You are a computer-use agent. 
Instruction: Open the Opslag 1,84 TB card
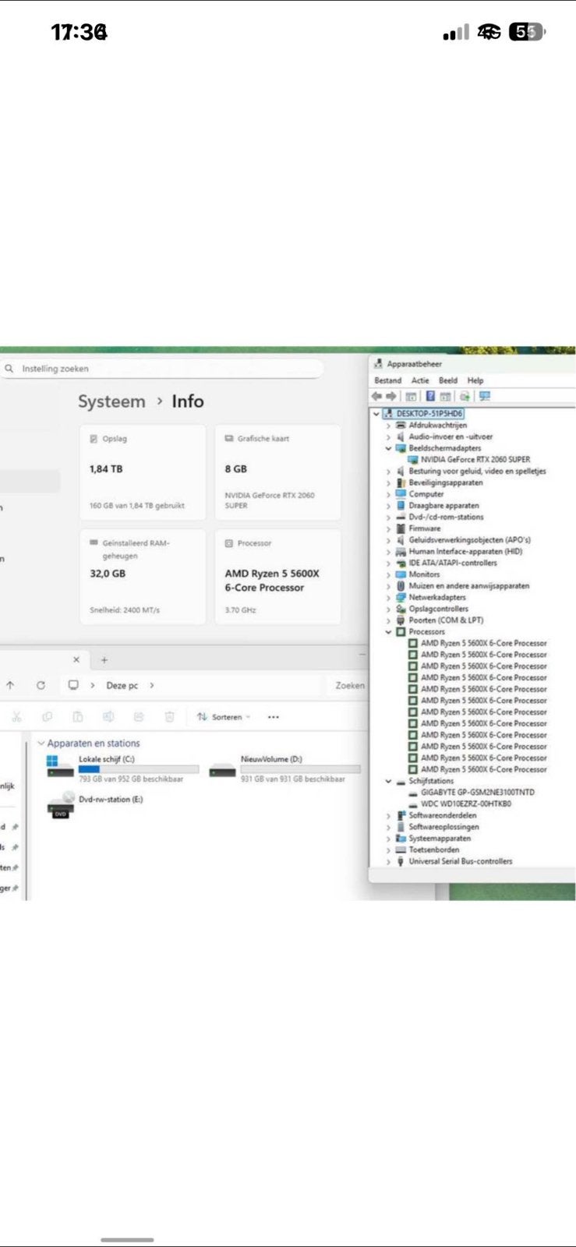[x=143, y=472]
